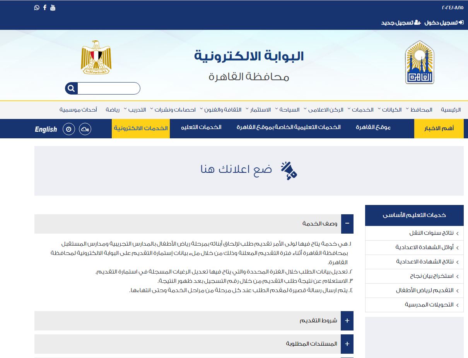Click the Cairo Governorate logo
468x358 pixels.
pos(420,62)
